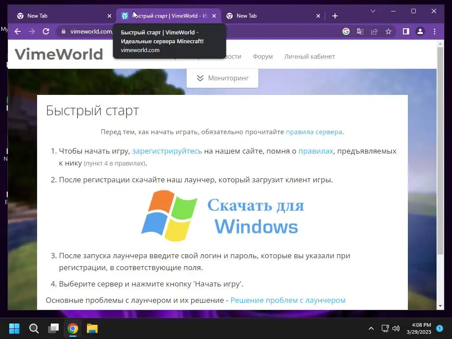The width and height of the screenshot is (452, 339).
Task: Click the network tray icon
Action: click(x=385, y=328)
